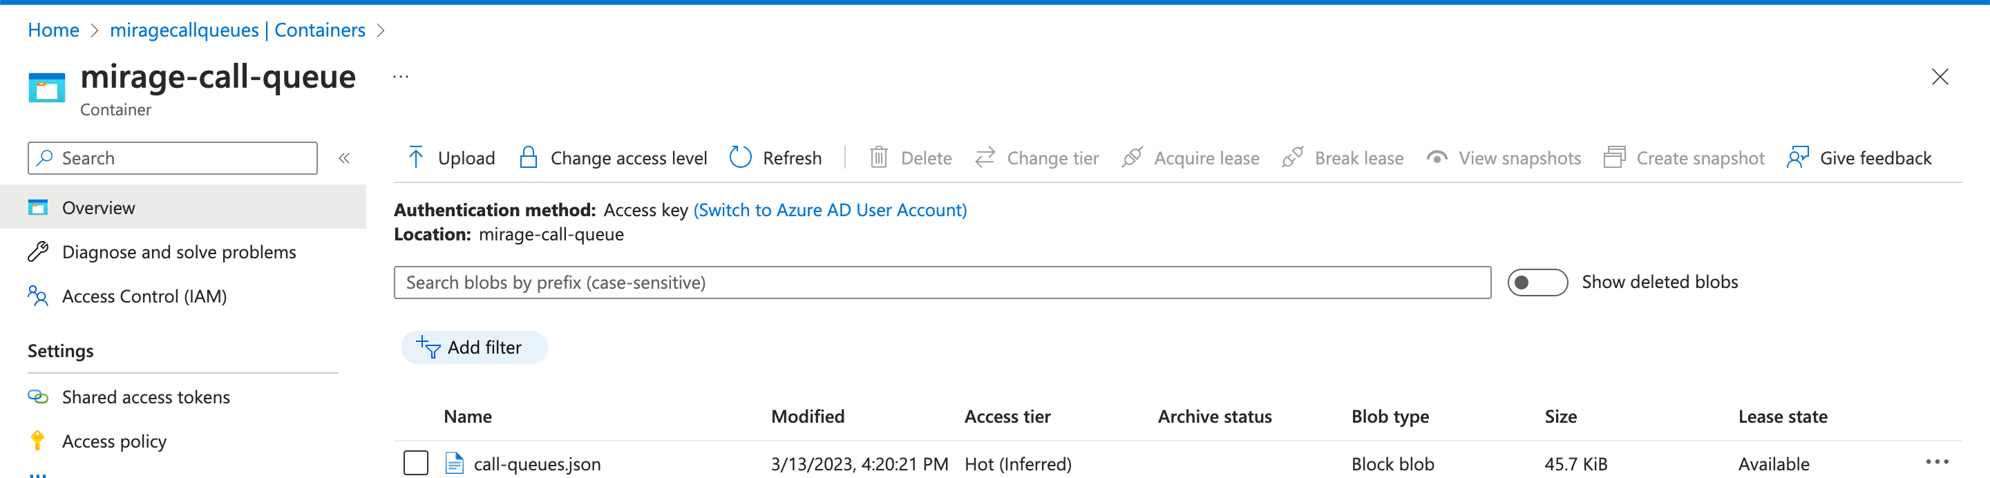Click the Create snapshot toolbar label
Screen dimensions: 1990x478
pyautogui.click(x=1701, y=158)
